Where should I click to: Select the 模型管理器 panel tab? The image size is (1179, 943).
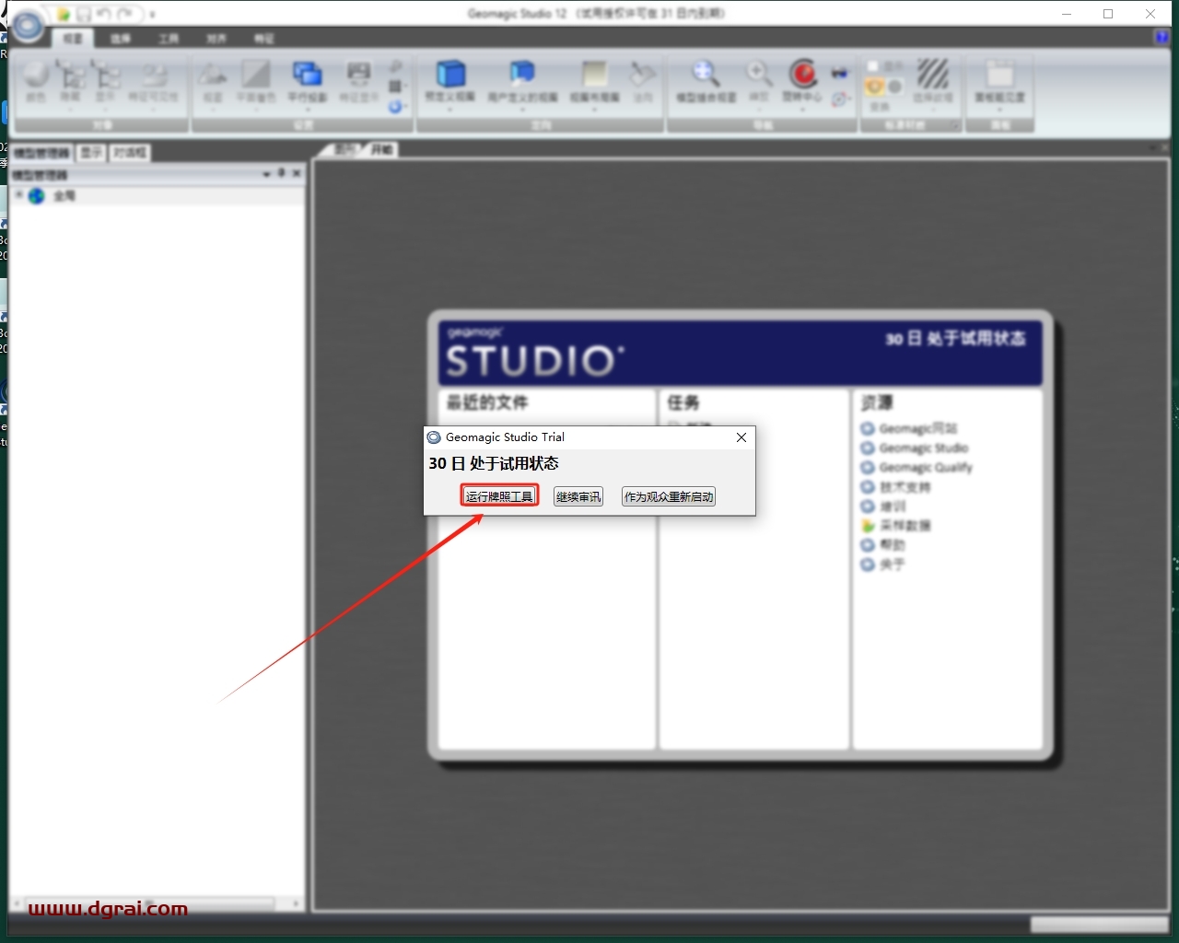(x=41, y=153)
